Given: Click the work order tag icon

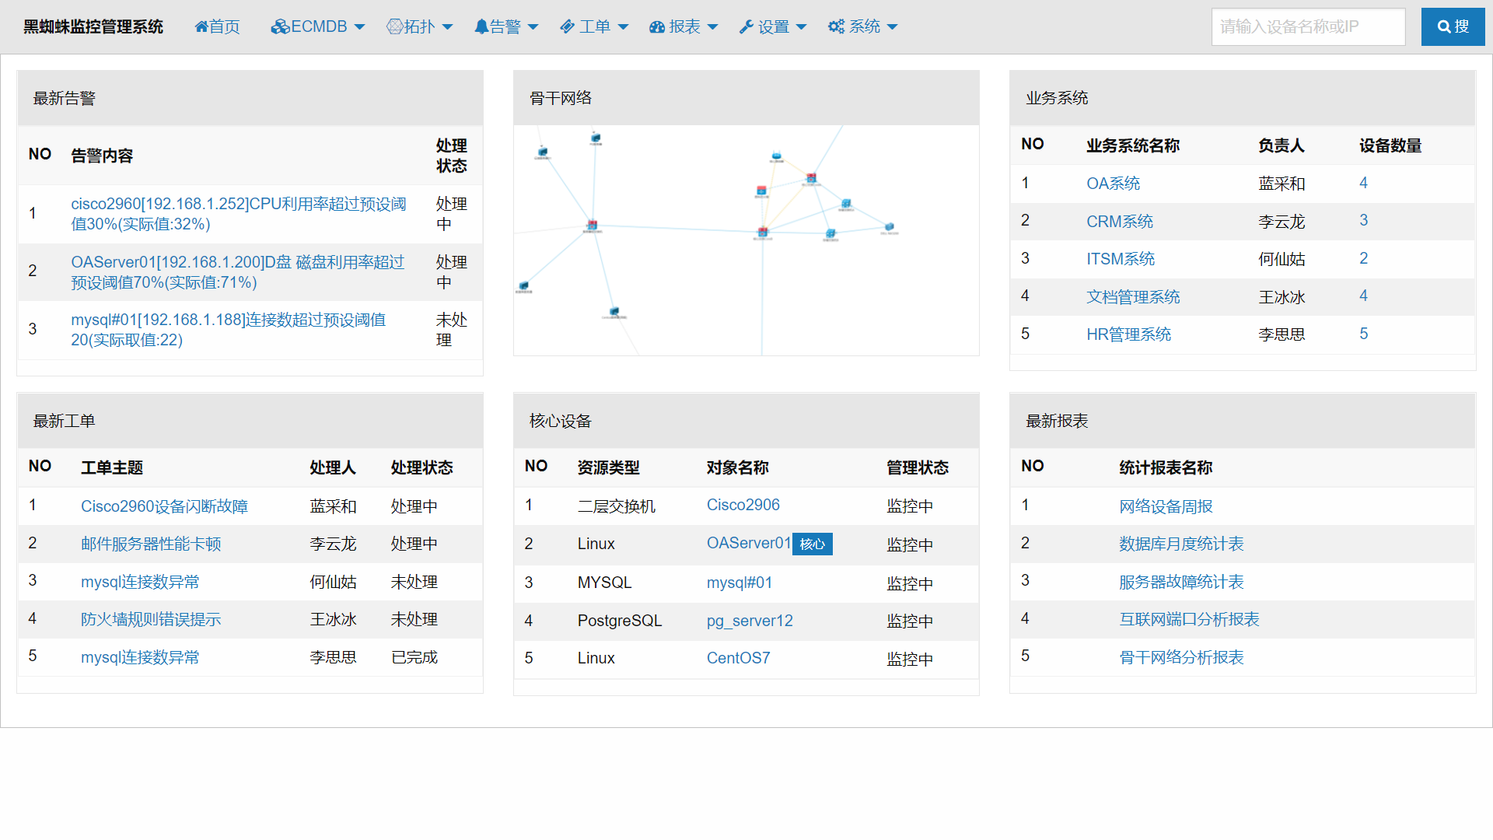Looking at the screenshot, I should (568, 26).
